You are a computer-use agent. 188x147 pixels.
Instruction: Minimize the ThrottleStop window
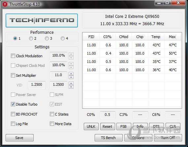click(x=159, y=3)
